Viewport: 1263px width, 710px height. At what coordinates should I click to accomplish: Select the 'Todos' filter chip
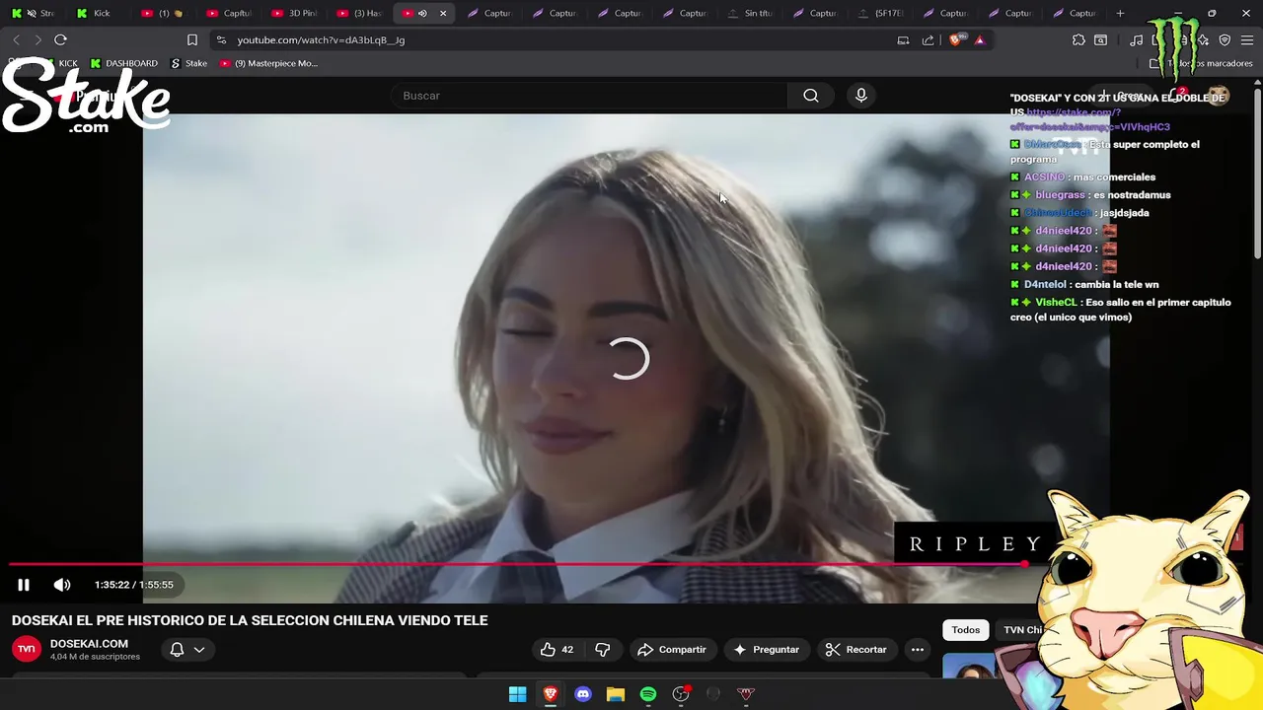tap(966, 630)
